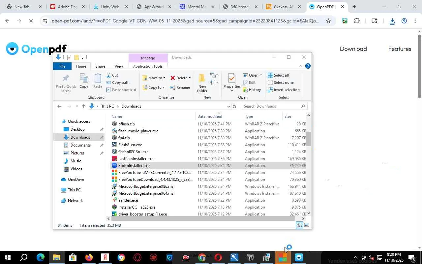Switch to the Share ribbon tab

(100, 66)
